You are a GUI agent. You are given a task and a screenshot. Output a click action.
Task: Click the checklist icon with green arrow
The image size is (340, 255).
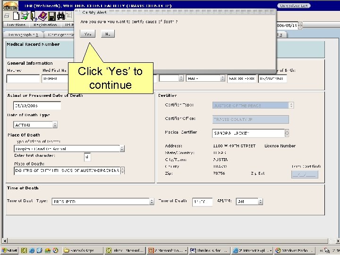click(25, 16)
